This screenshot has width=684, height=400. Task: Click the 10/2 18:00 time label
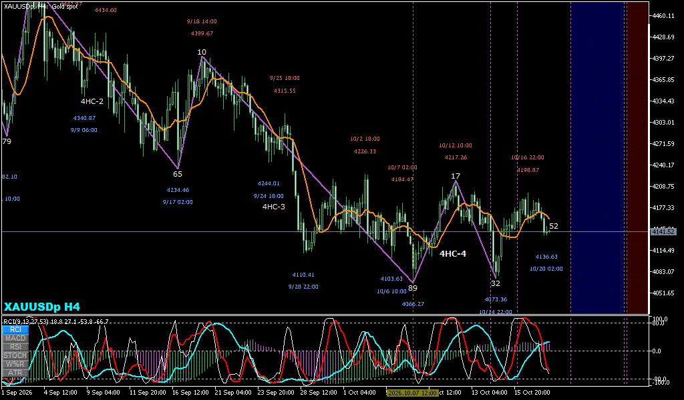tap(365, 139)
